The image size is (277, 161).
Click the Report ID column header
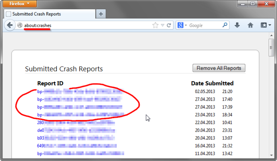tap(50, 83)
